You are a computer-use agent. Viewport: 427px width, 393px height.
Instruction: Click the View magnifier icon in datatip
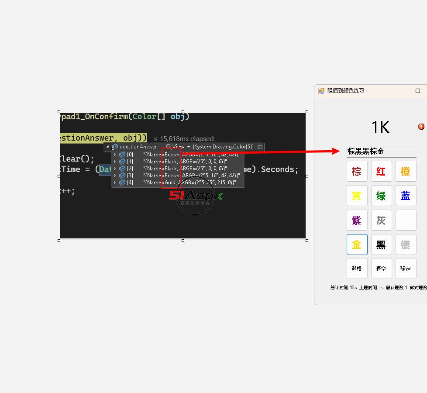169,147
